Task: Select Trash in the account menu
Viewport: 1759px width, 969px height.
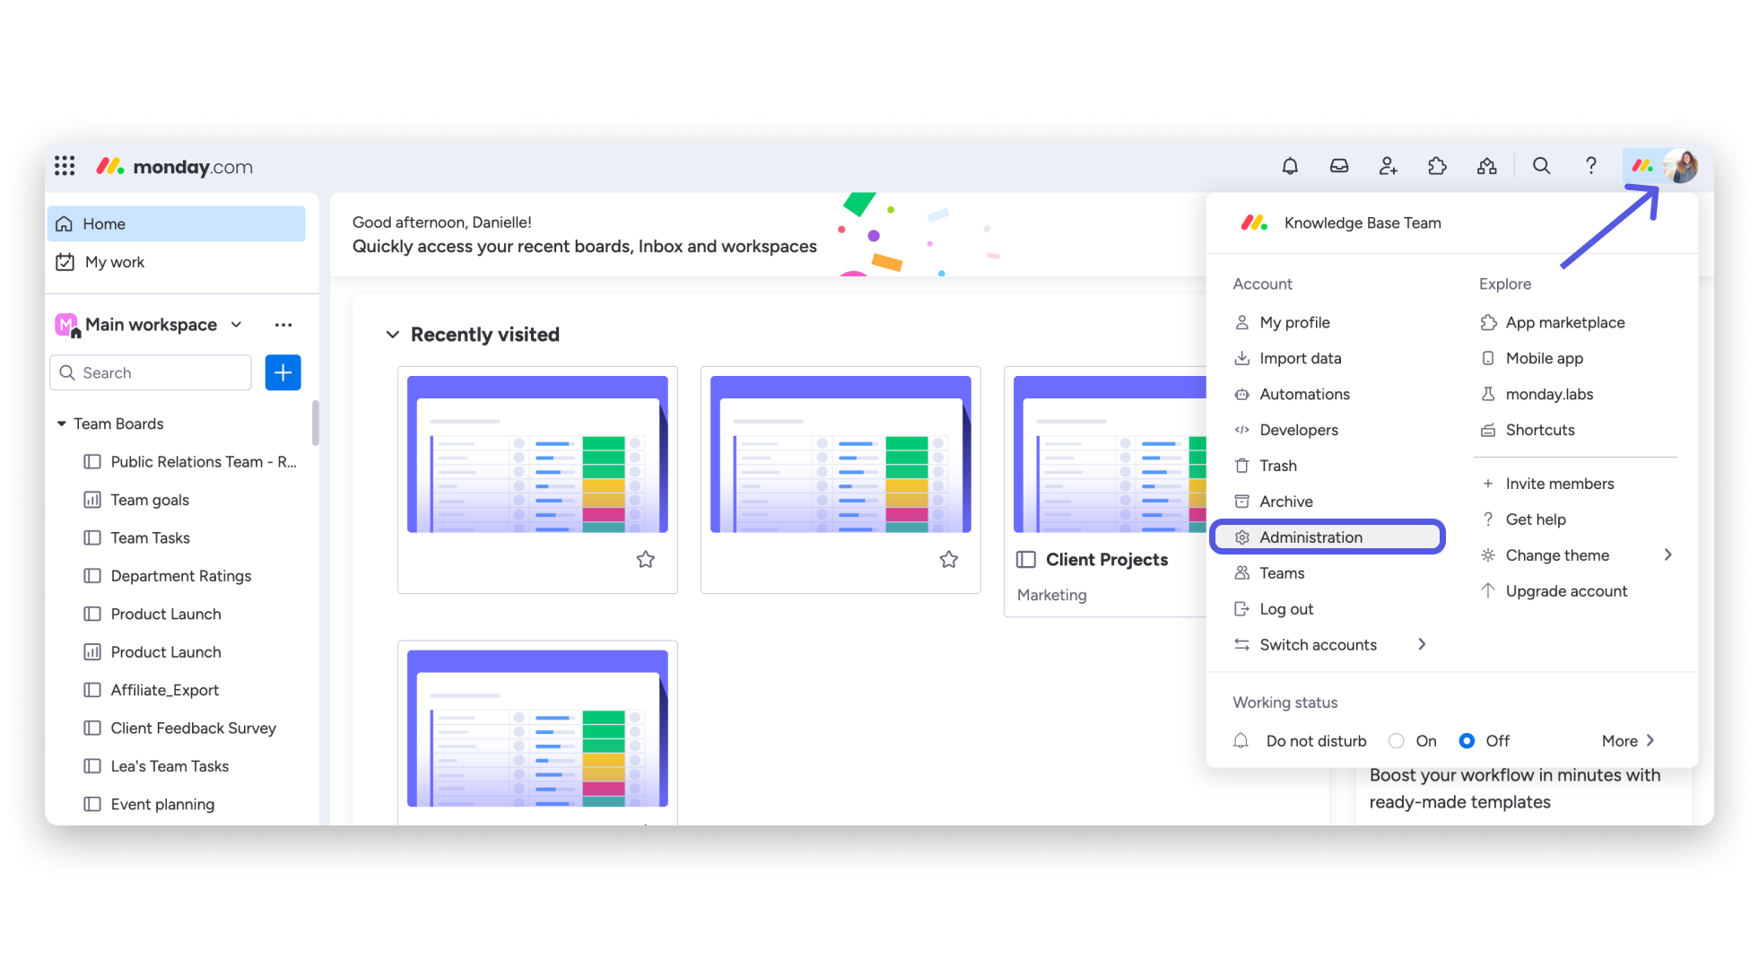Action: click(1277, 465)
